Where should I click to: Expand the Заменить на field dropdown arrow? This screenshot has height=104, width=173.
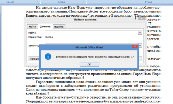pyautogui.click(x=140, y=46)
